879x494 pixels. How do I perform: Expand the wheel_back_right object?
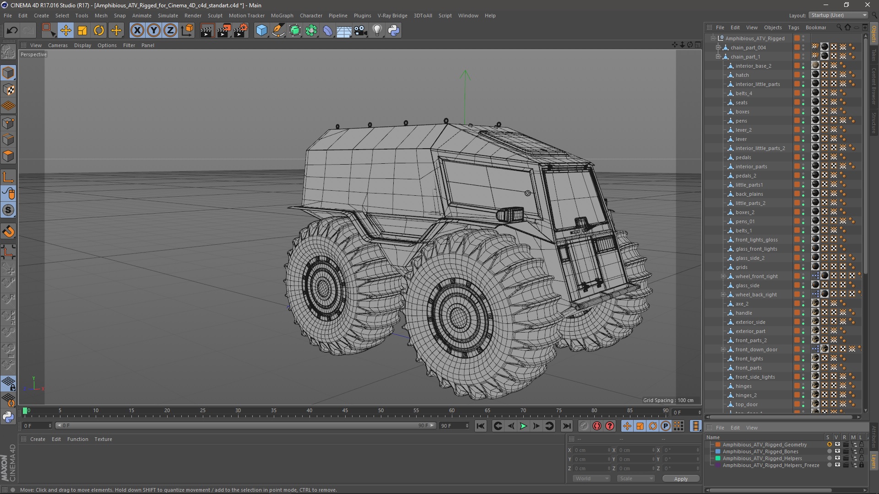723,295
